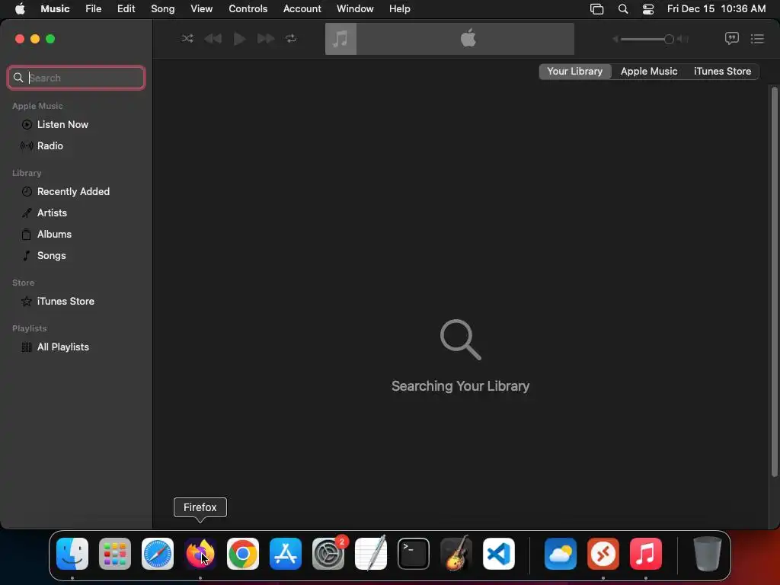
Task: Launch Safari from the Dock
Action: (158, 554)
